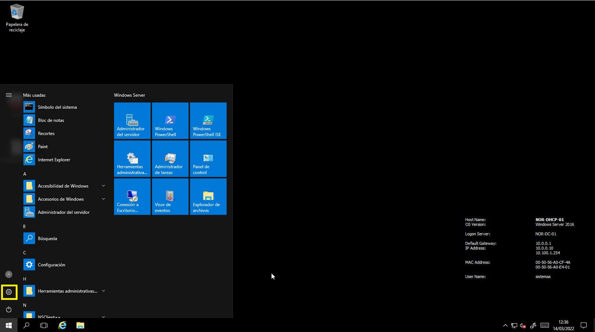
Task: Click the power icon in Start sidebar
Action: tap(9, 309)
